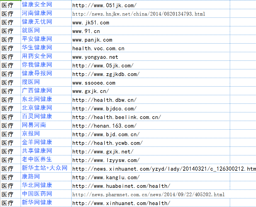256x207 pixels.
Task: Click the news.xinhuanet.com yzyd/lady URL cell
Action: tap(164, 168)
